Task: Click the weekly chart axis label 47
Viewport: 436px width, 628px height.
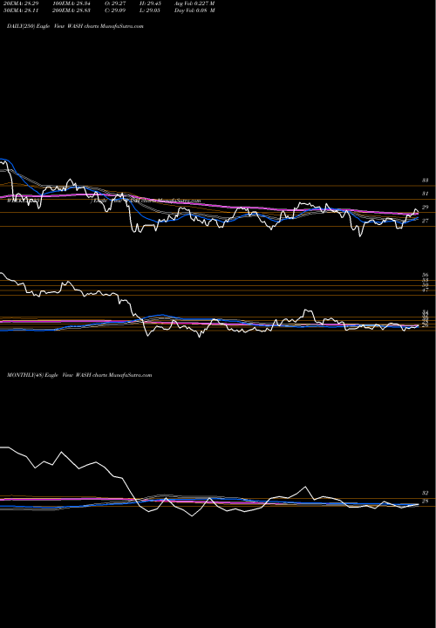Action: point(426,290)
